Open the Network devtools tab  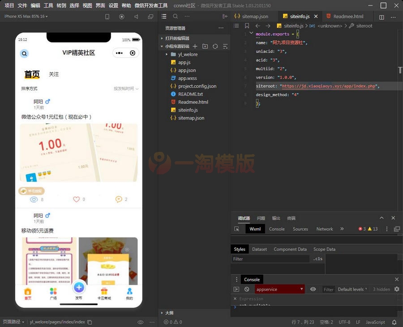(x=325, y=229)
